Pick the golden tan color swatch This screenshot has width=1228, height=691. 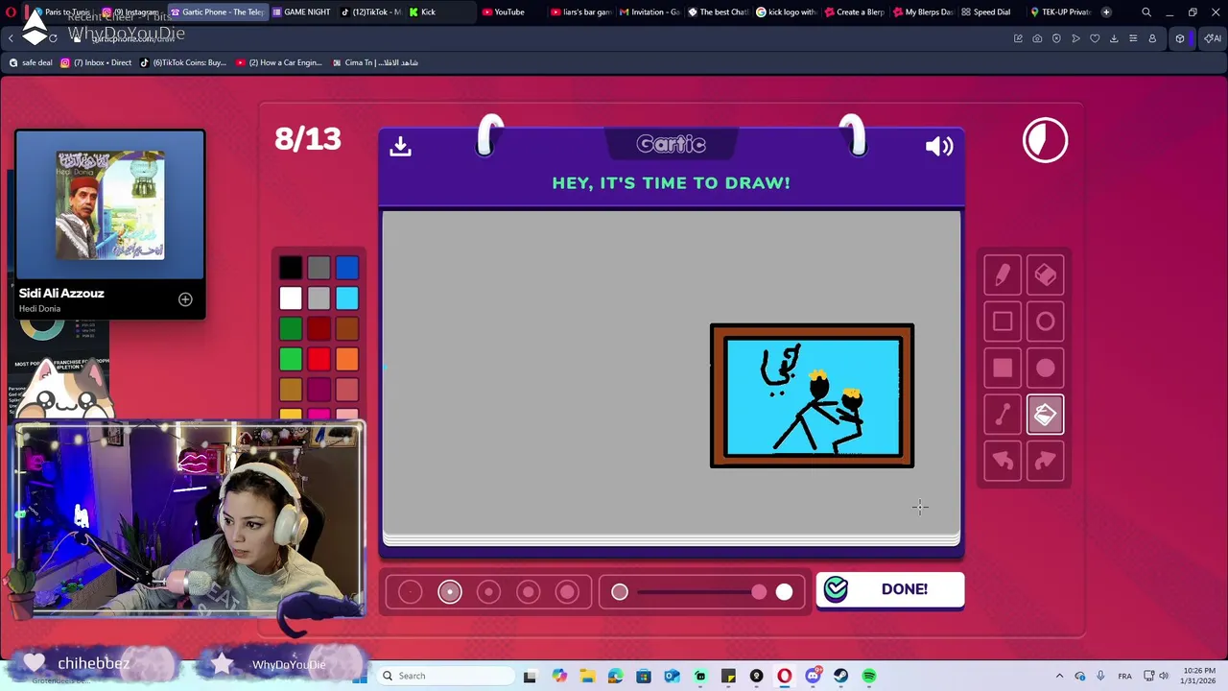pyautogui.click(x=291, y=390)
